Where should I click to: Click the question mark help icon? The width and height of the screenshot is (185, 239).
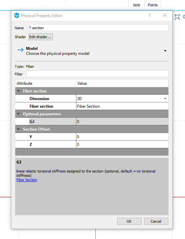(150, 15)
